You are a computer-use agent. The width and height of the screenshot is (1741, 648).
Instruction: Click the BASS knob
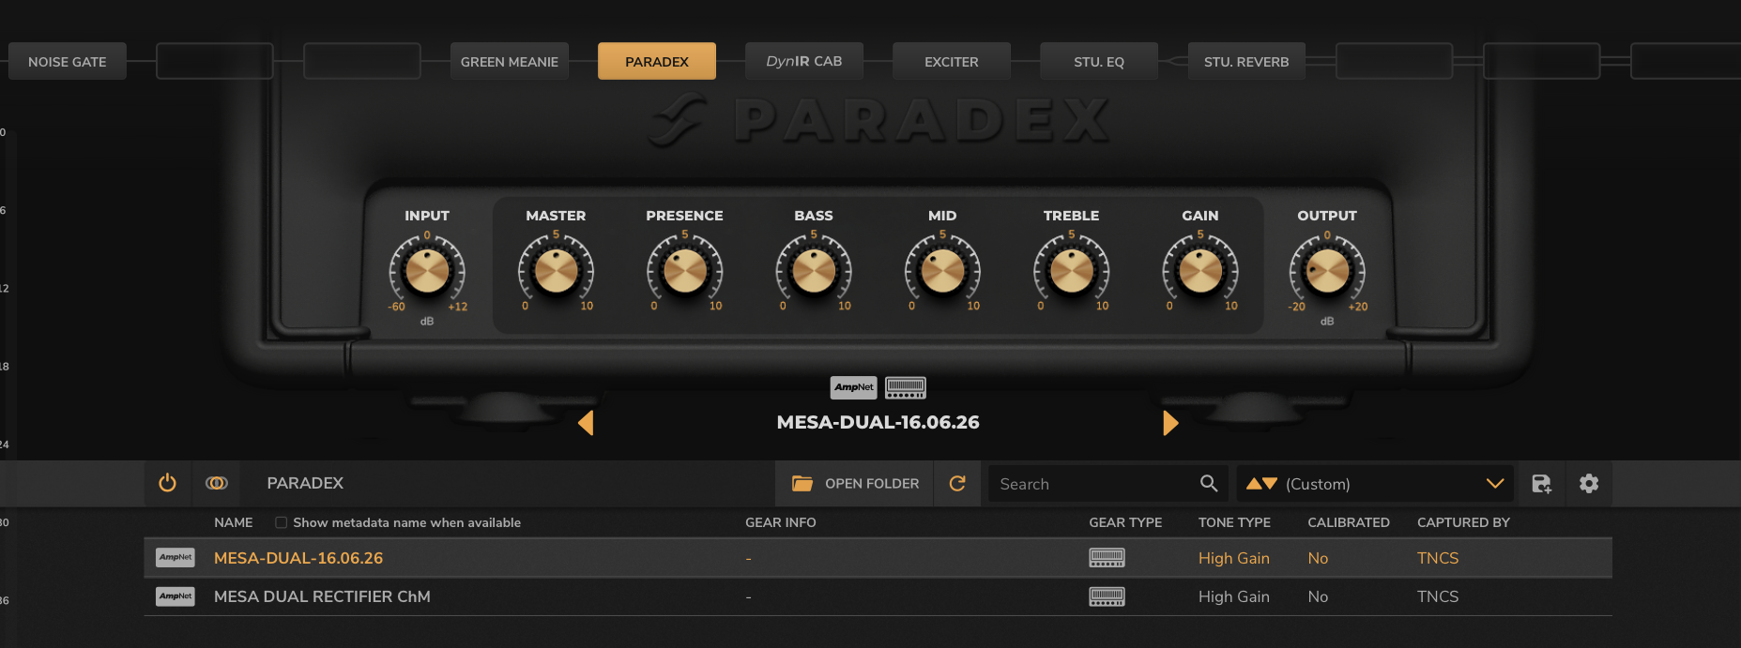pyautogui.click(x=814, y=272)
